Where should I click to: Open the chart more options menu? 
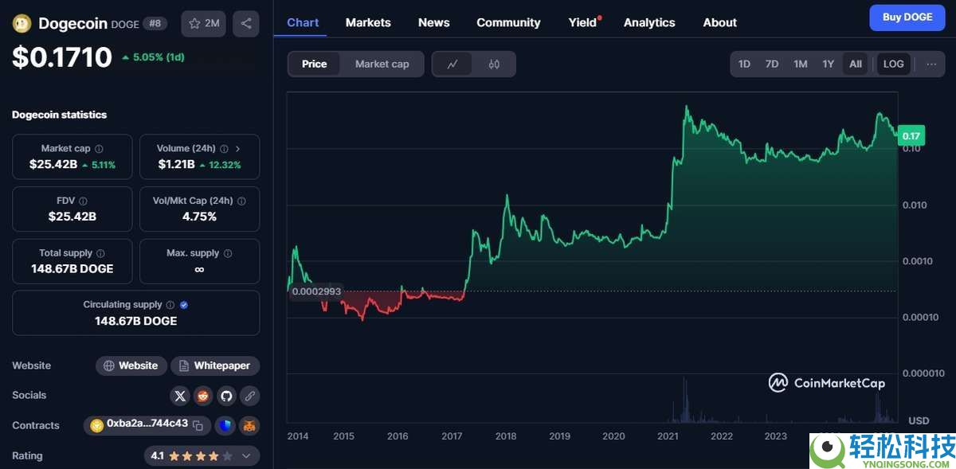tap(931, 64)
